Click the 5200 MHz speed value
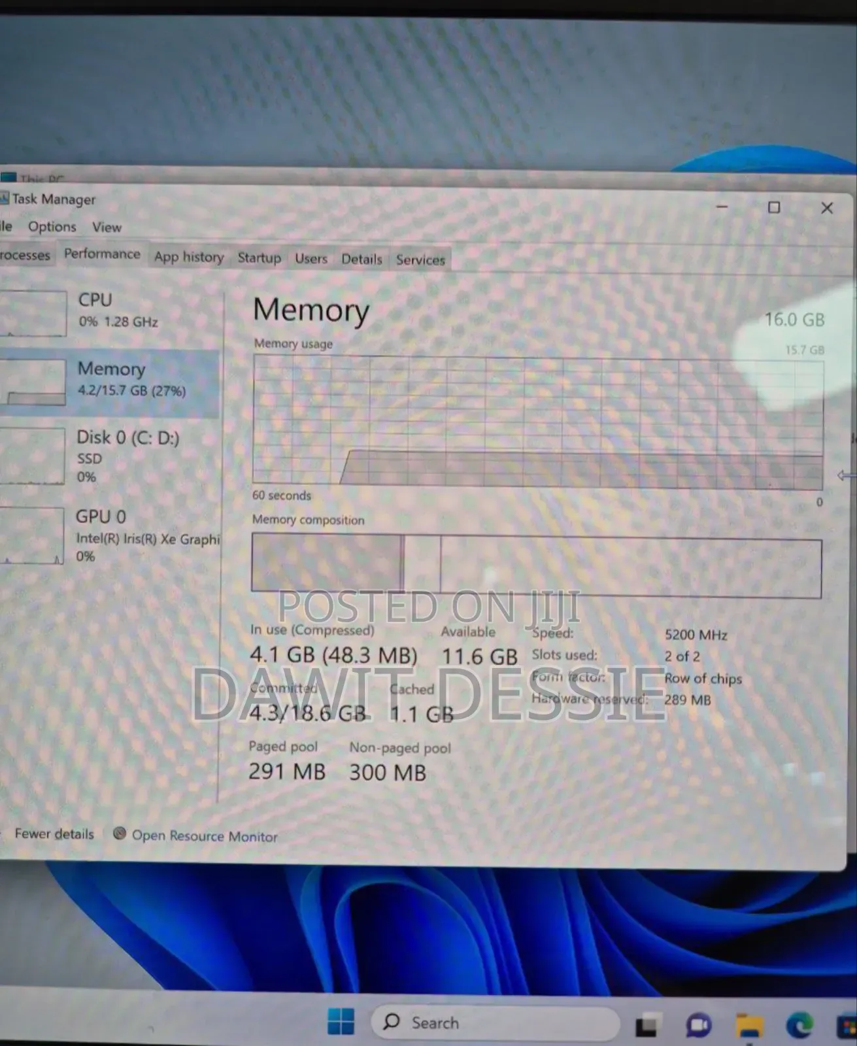857x1046 pixels. 696,635
